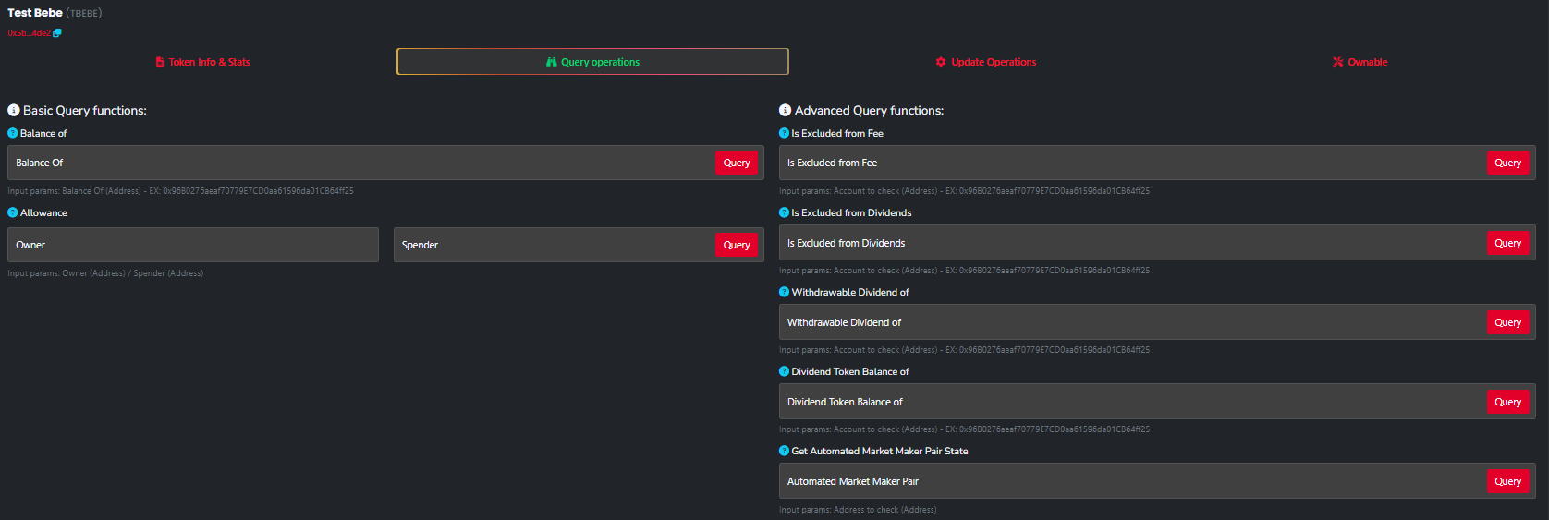Click help icon next to Is Excluded from Fee
This screenshot has width=1549, height=520.
tap(784, 133)
